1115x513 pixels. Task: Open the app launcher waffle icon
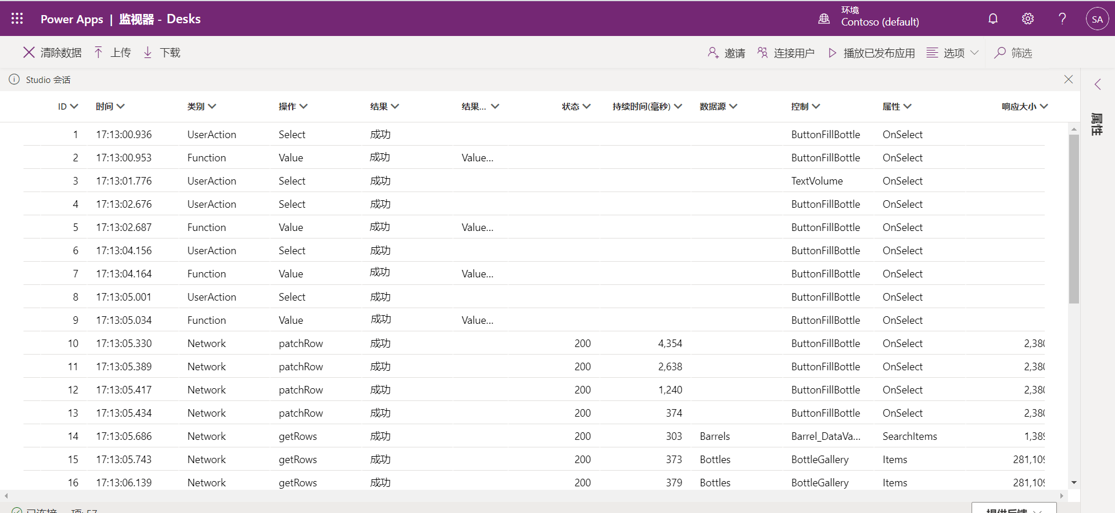click(x=17, y=19)
